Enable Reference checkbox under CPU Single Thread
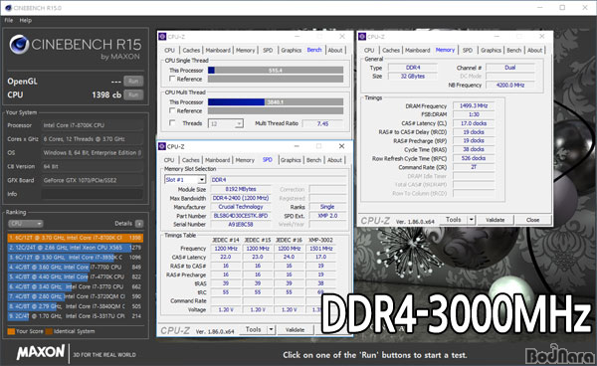 [x=172, y=79]
